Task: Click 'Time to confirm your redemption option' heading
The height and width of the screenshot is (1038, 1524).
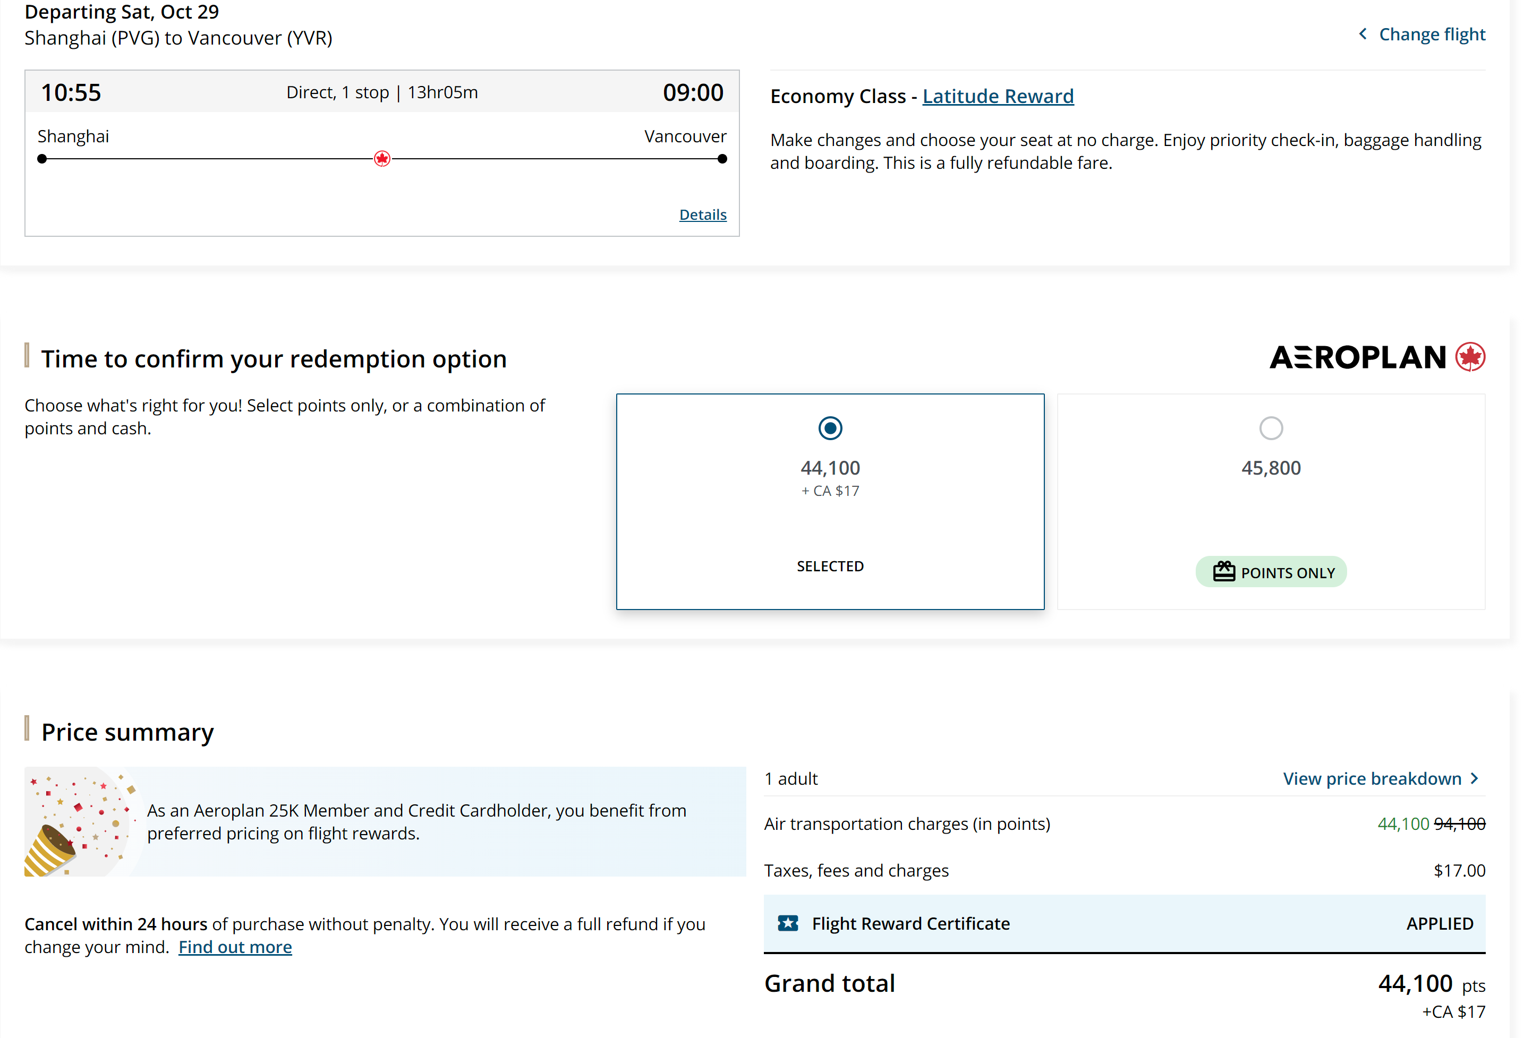Action: pyautogui.click(x=274, y=359)
